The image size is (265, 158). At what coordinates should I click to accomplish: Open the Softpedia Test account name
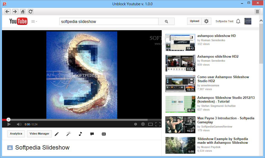[224, 21]
